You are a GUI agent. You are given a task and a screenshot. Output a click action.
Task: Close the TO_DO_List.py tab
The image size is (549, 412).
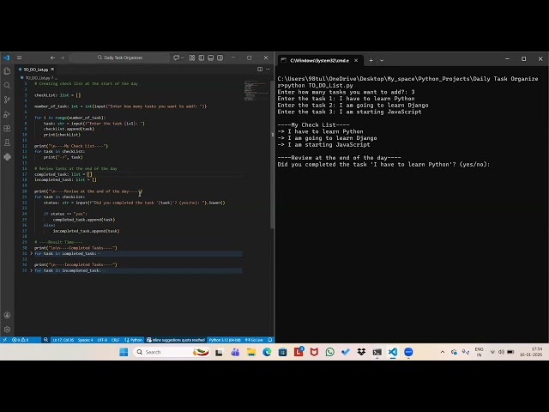52,70
